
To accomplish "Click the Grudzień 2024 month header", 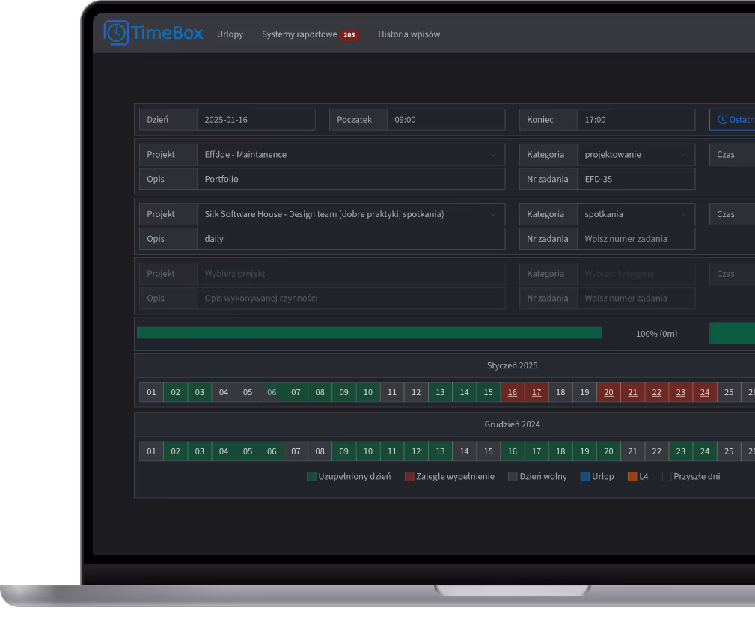I will (512, 424).
